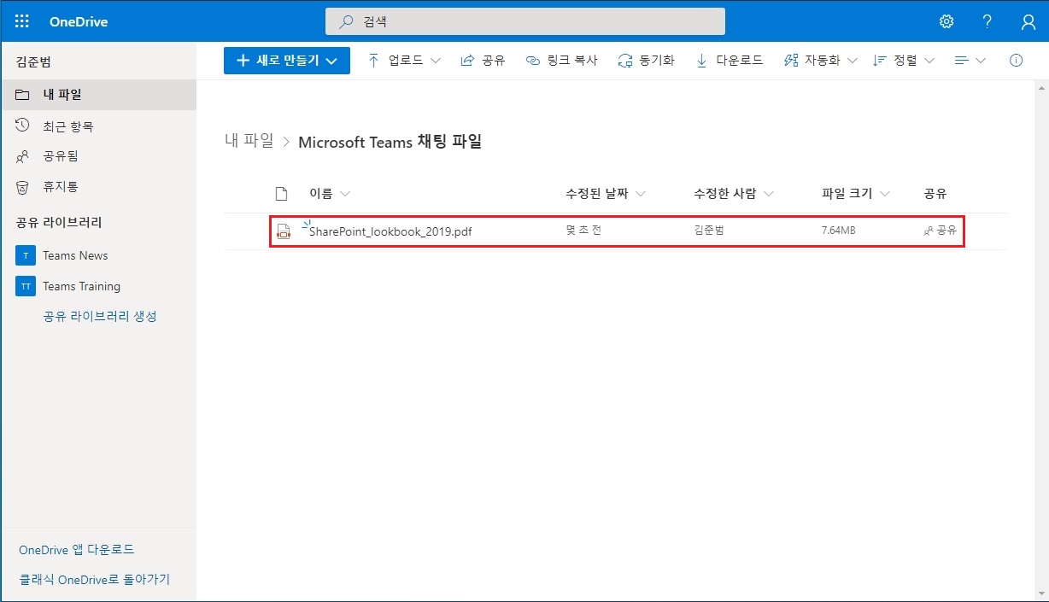Open SharePoint_lookbook_2019.pdf file
This screenshot has width=1049, height=602.
(x=390, y=231)
